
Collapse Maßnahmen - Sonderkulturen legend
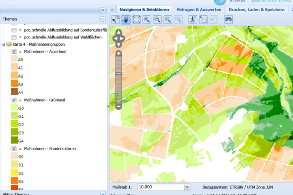20,149
